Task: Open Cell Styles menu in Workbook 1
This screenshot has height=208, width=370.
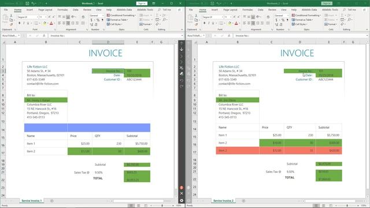Action: coord(114,24)
